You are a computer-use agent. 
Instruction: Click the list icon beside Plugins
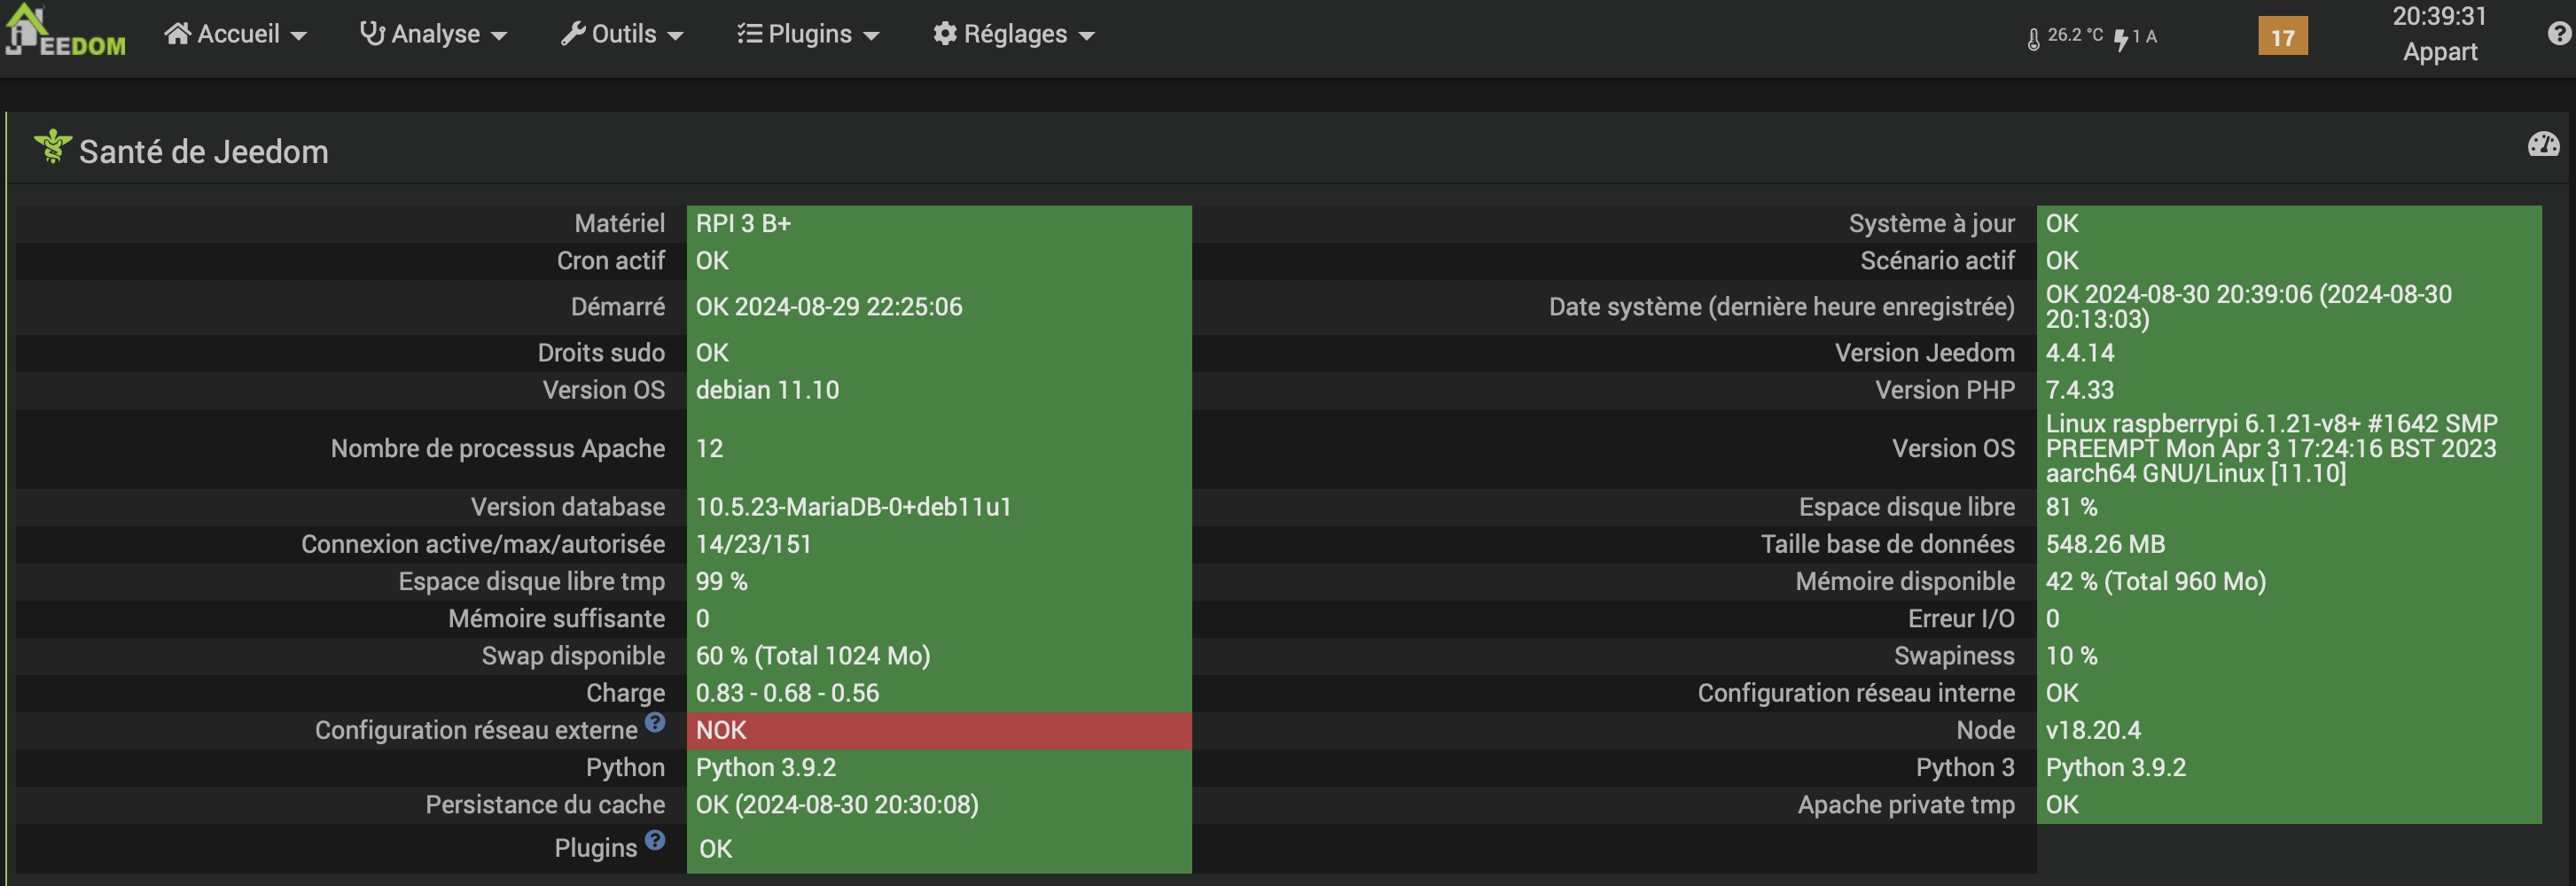pyautogui.click(x=749, y=34)
